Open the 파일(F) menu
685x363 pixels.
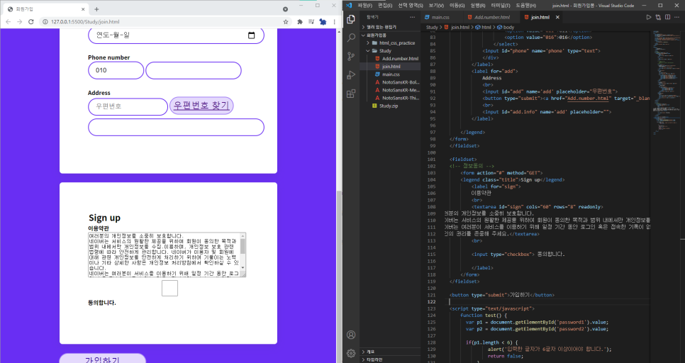coord(364,5)
